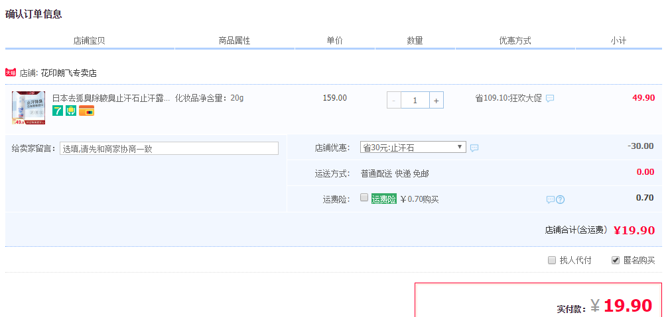Click the green 运费险 label tag
The width and height of the screenshot is (672, 317).
[x=383, y=199]
